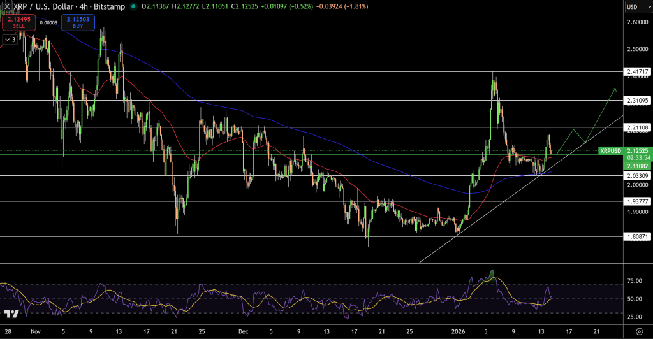
Task: Select the 2.41717 price line label
Action: point(637,71)
